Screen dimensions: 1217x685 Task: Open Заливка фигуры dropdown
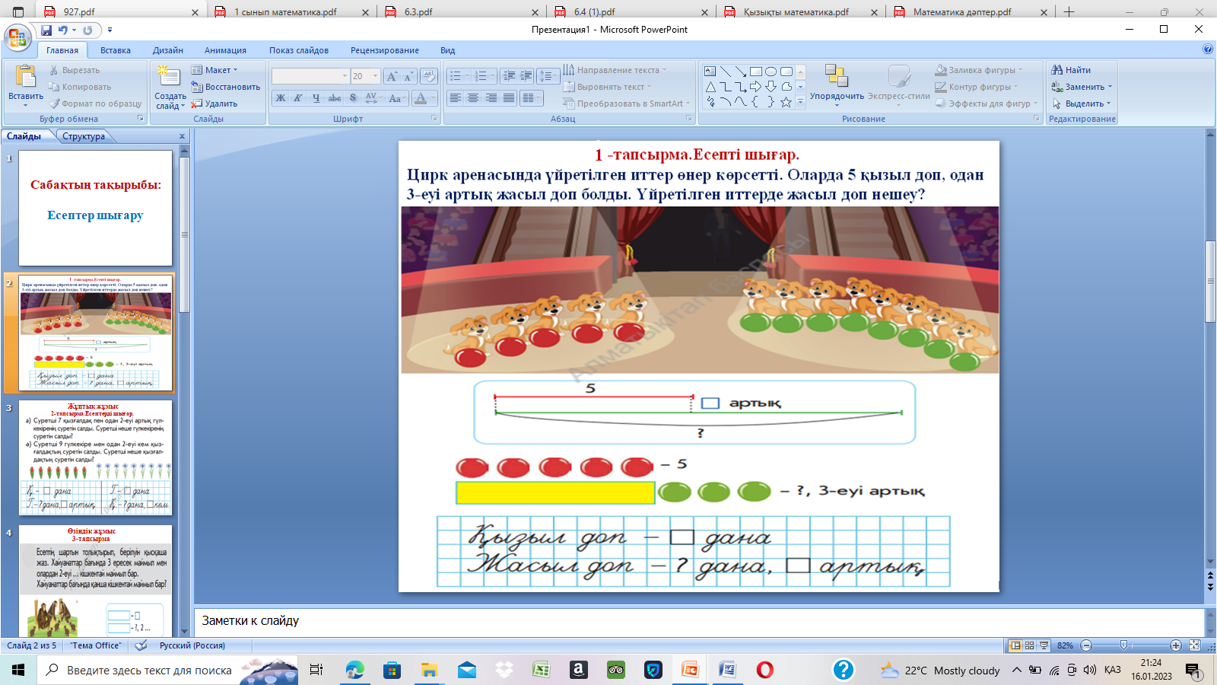(980, 70)
